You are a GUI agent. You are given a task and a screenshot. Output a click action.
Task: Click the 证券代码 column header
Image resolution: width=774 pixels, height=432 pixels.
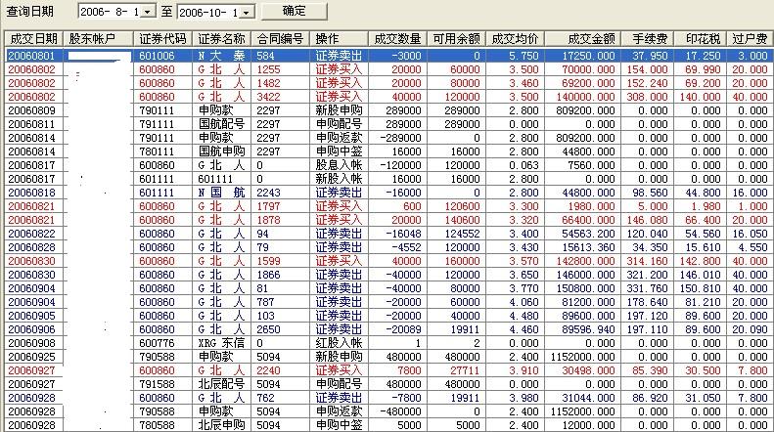pyautogui.click(x=162, y=38)
